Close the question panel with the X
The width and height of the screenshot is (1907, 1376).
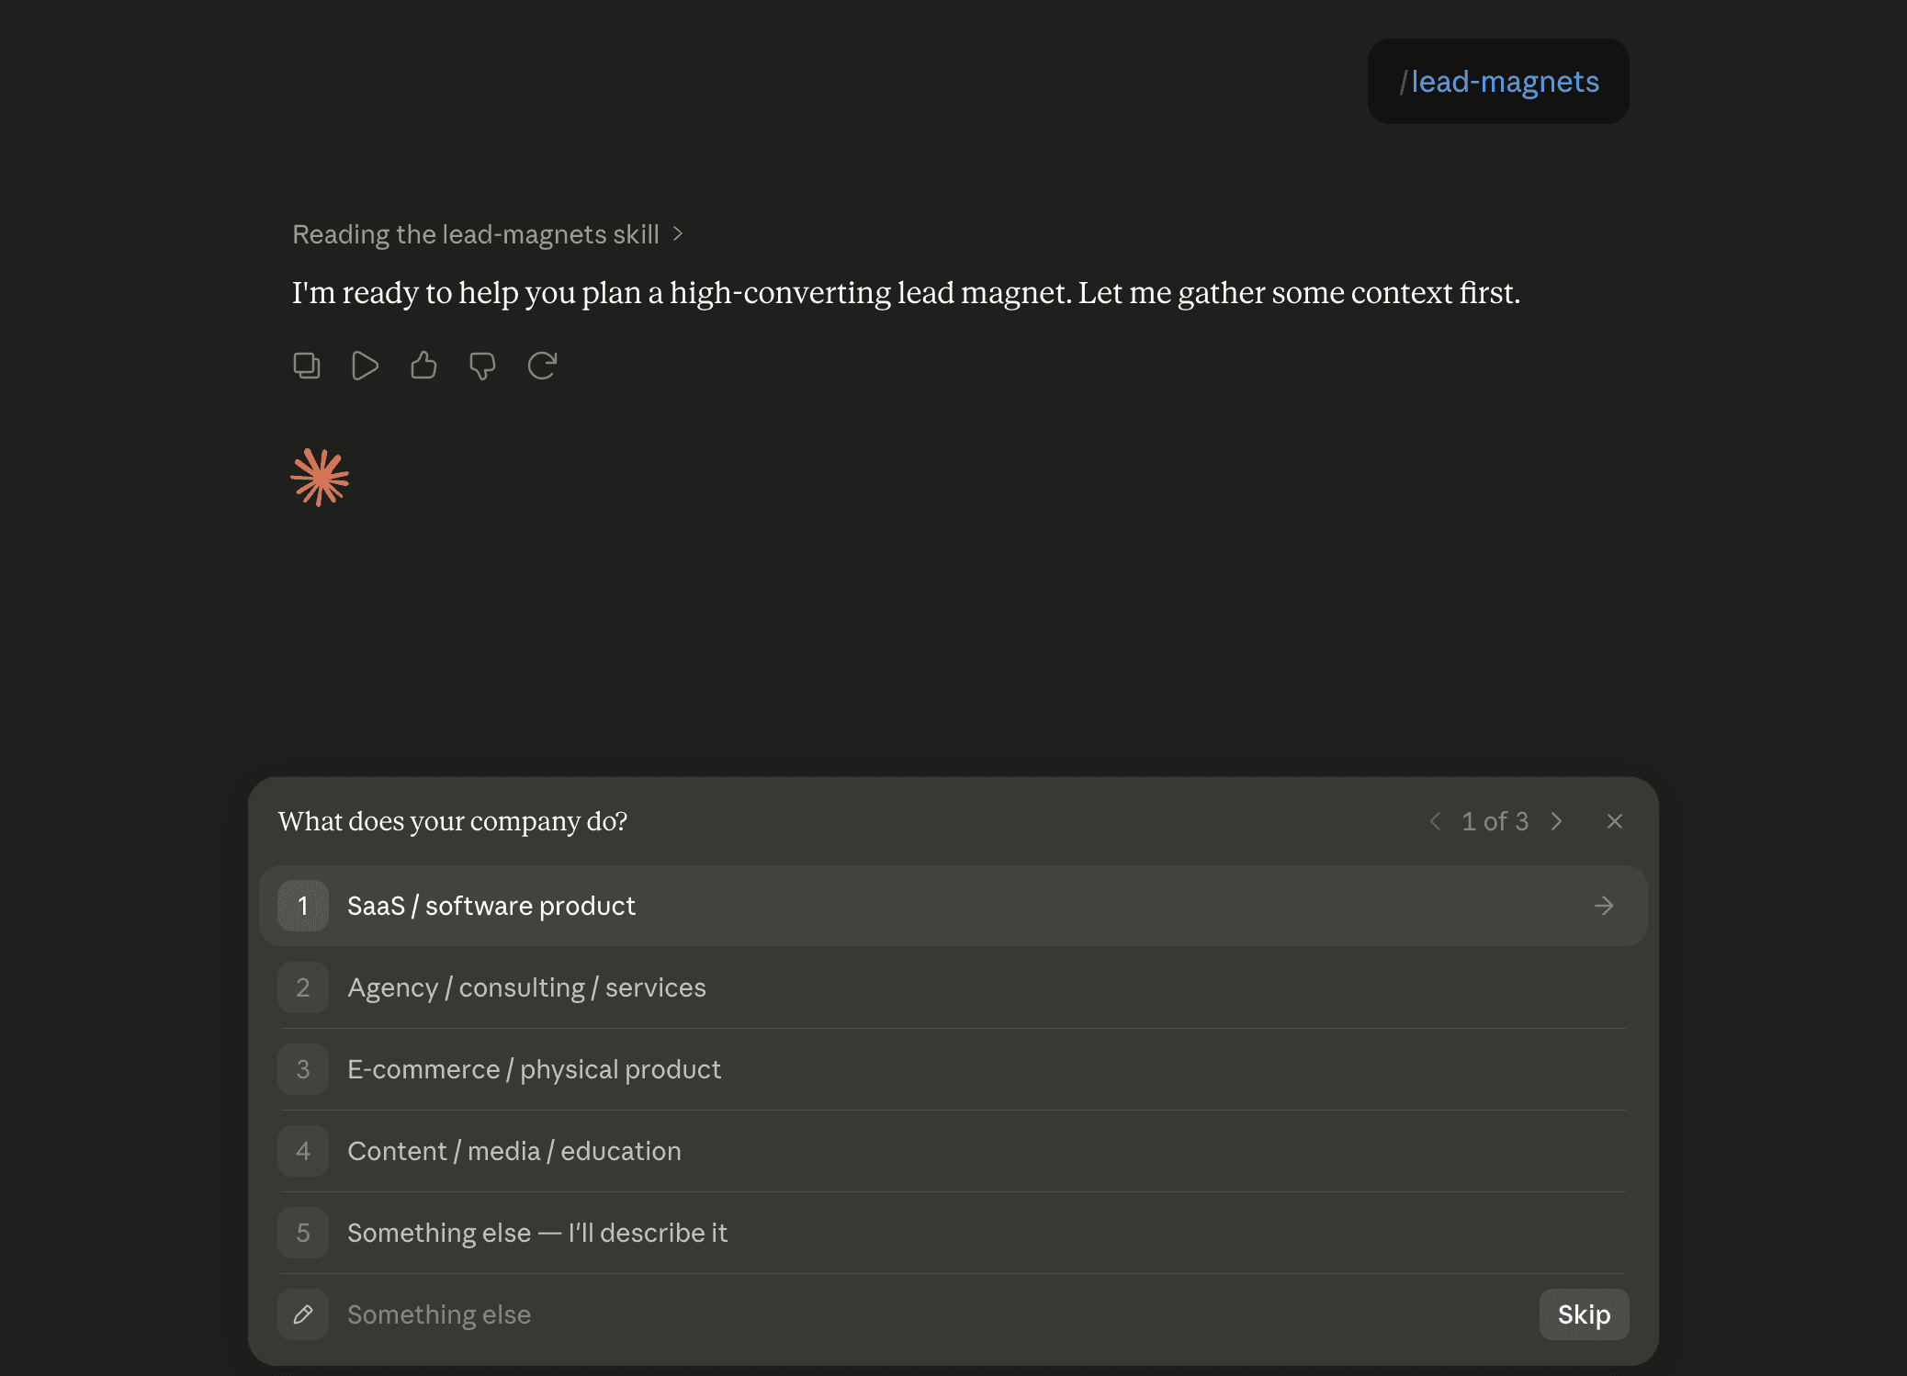point(1614,821)
